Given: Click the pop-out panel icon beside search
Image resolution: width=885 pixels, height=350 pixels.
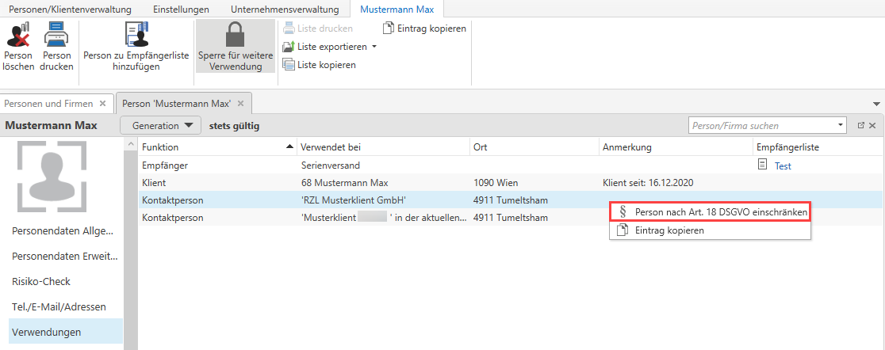Looking at the screenshot, I should coord(860,126).
